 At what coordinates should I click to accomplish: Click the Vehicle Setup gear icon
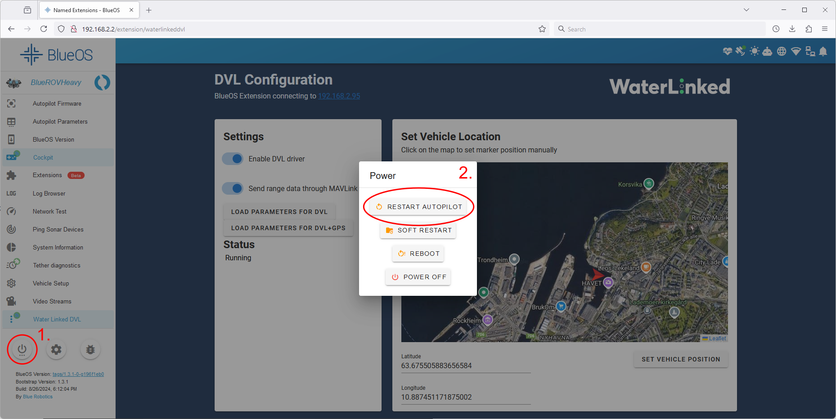[11, 283]
